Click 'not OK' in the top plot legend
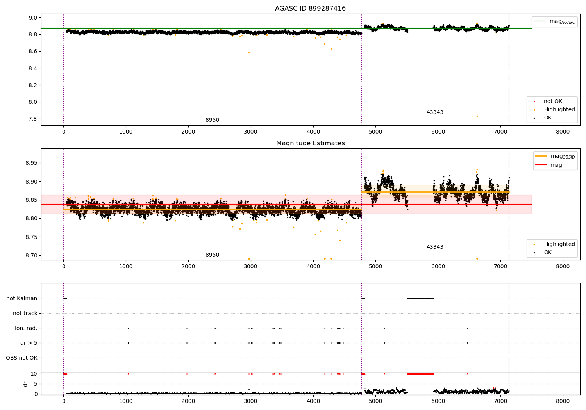This screenshot has height=410, width=586. tap(553, 102)
